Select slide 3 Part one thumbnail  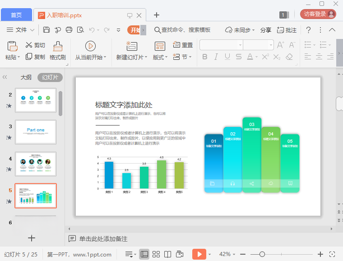[36, 132]
